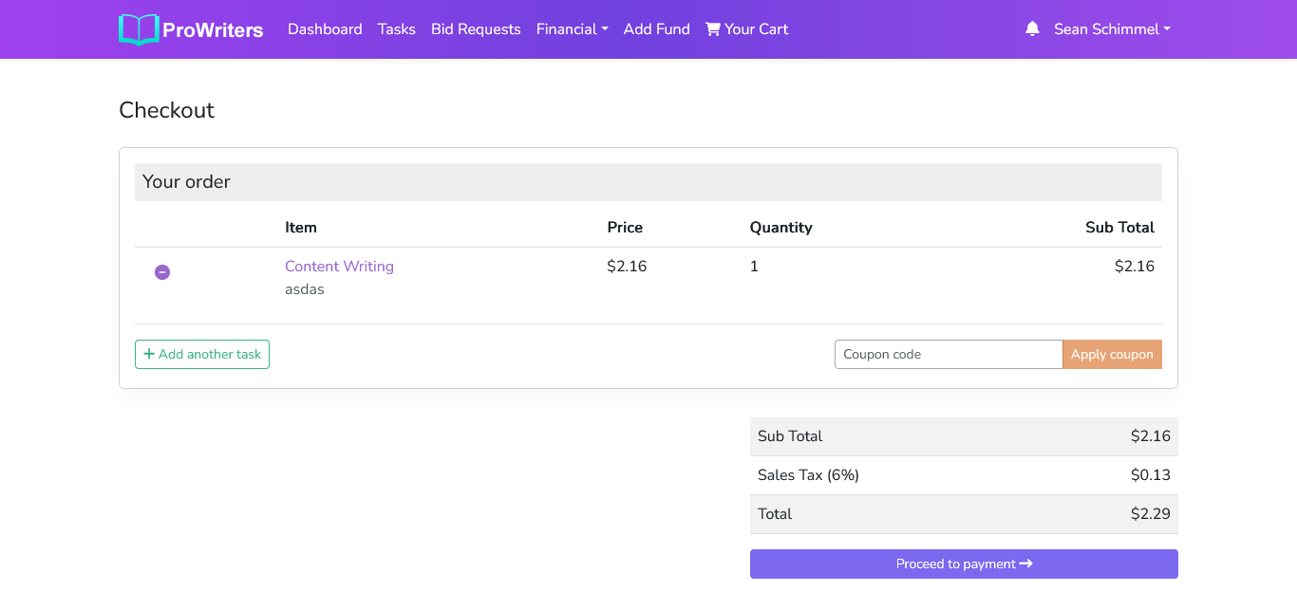Click the shopping cart icon
This screenshot has width=1297, height=610.
(x=713, y=29)
